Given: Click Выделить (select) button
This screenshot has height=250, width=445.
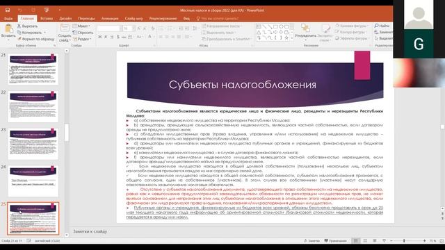Looking at the screenshot, I should click(384, 38).
